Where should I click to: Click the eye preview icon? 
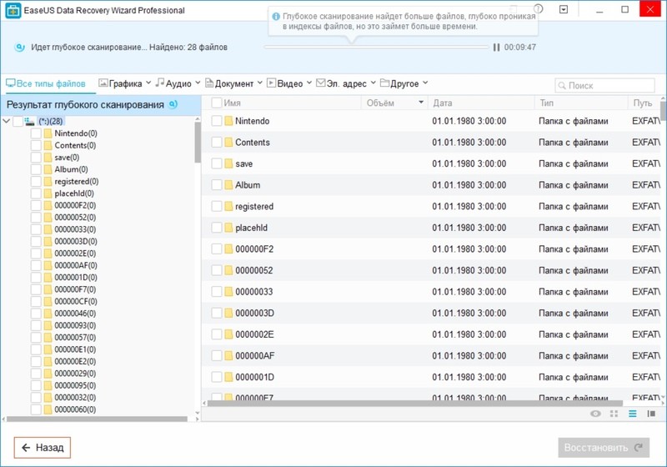point(595,414)
